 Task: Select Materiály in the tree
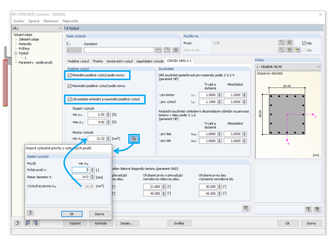[x=25, y=44]
